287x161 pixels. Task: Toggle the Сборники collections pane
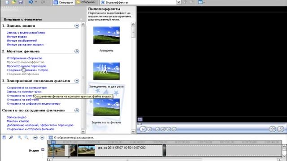[x=86, y=2]
